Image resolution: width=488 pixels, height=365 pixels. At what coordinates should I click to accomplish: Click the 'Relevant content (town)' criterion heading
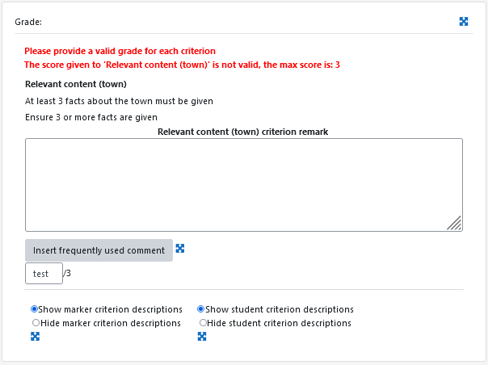76,84
